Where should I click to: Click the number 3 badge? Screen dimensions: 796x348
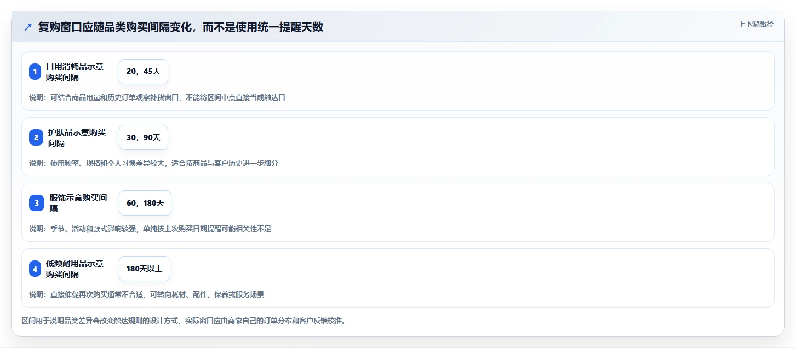36,203
